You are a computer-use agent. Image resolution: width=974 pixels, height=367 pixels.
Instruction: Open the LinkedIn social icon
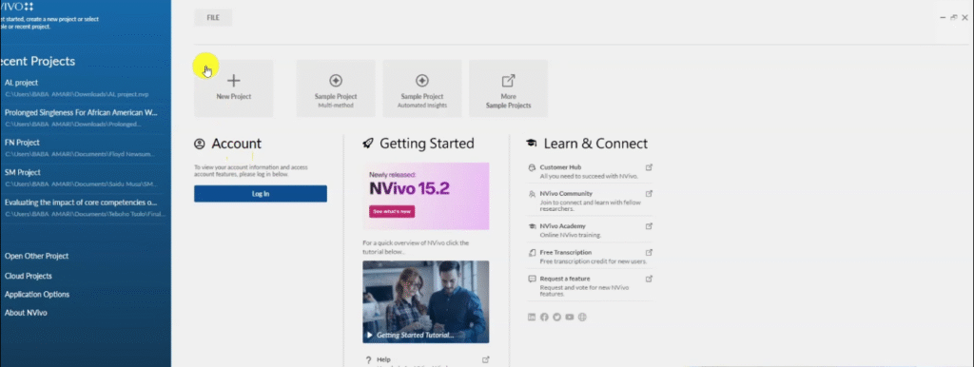pos(532,317)
